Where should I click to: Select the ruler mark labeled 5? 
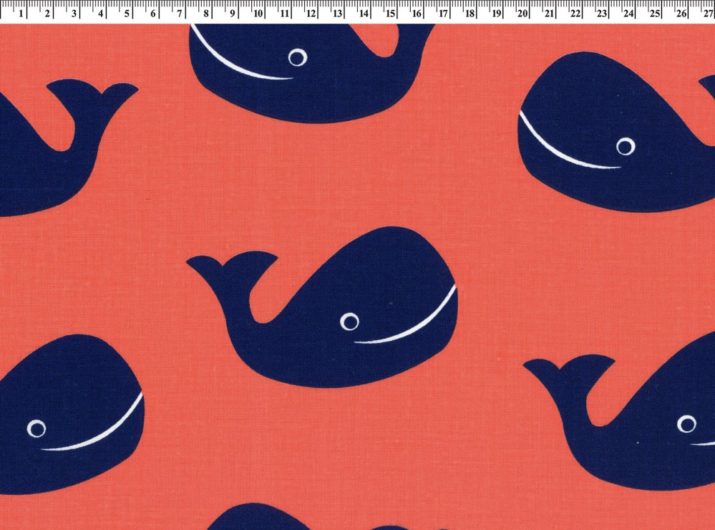click(127, 14)
